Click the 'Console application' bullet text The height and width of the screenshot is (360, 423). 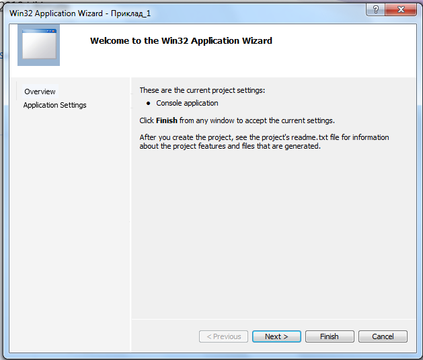click(187, 103)
